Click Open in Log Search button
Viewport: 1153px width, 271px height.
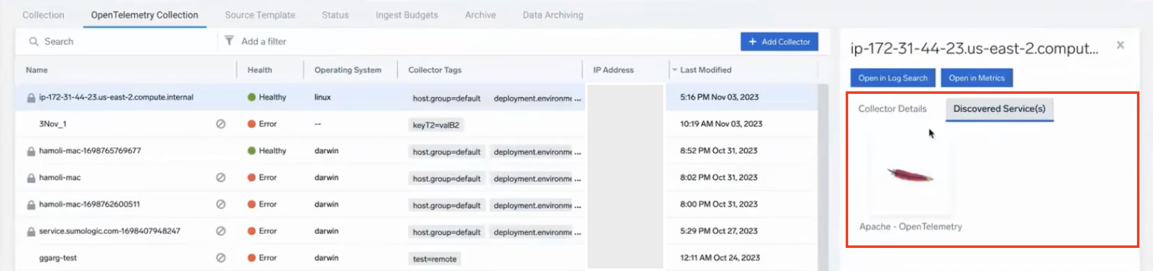click(892, 78)
